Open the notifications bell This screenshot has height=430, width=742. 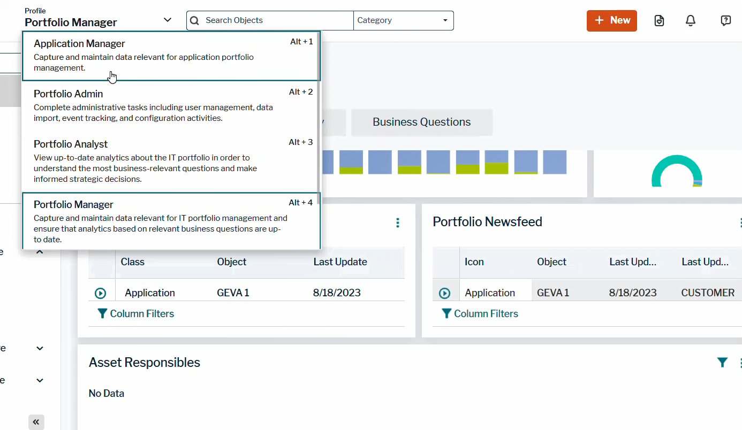[x=690, y=20]
